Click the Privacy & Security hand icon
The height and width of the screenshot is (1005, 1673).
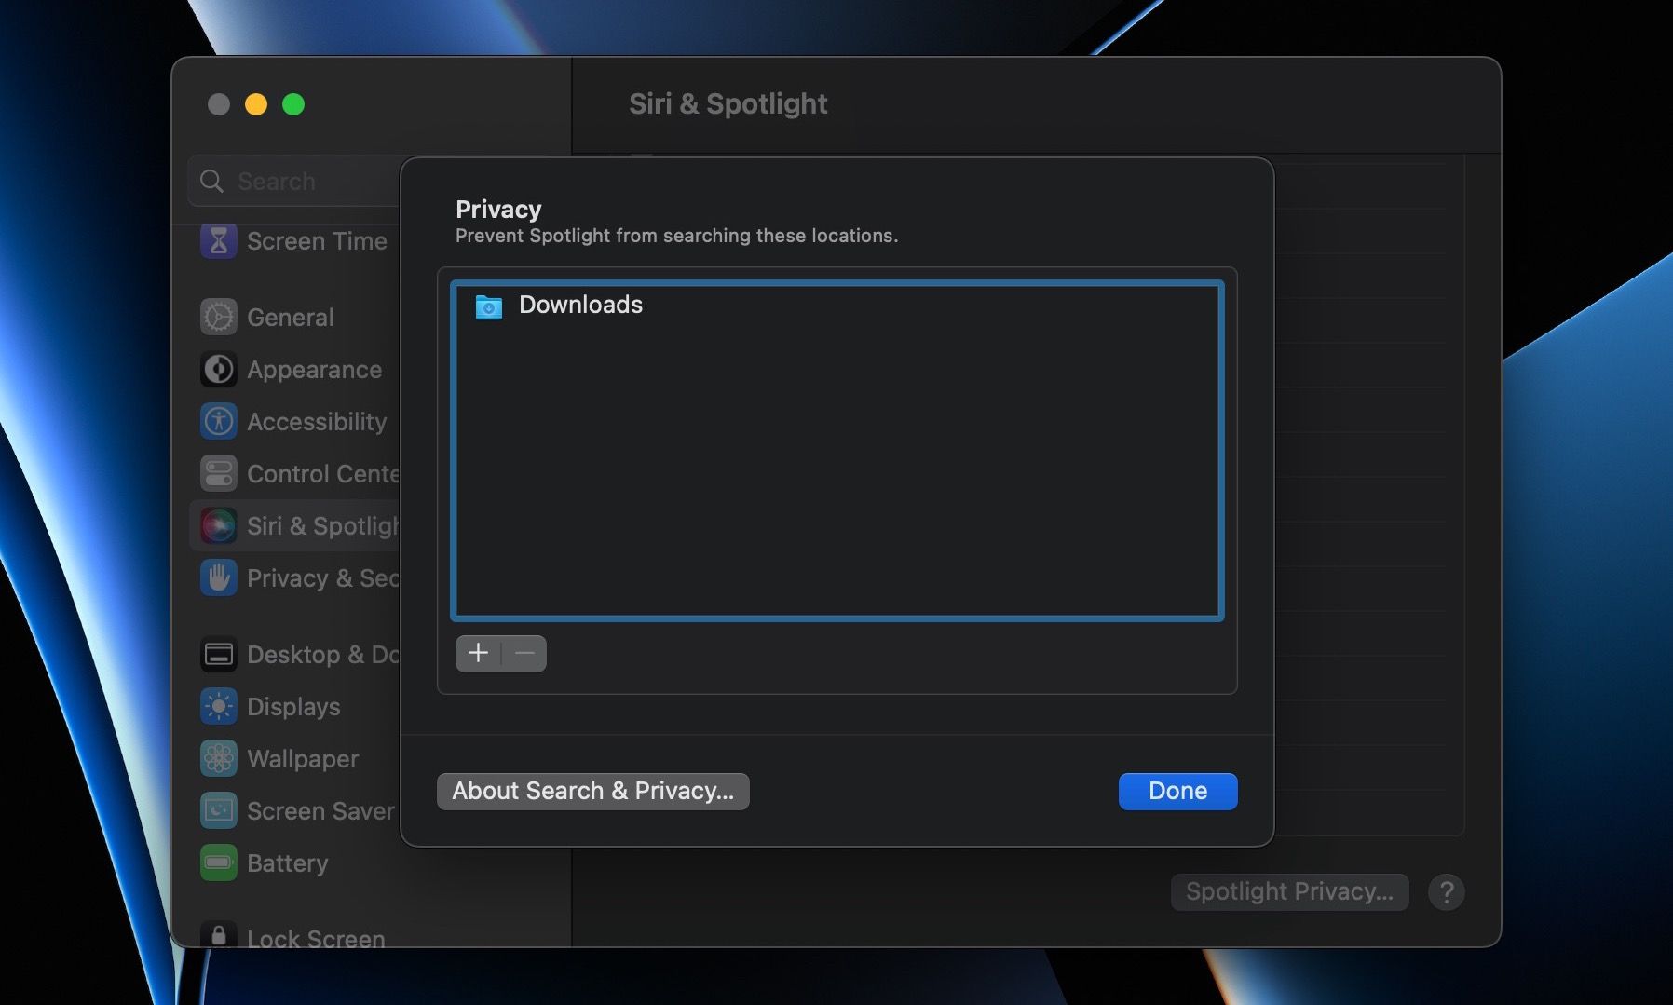coord(219,578)
